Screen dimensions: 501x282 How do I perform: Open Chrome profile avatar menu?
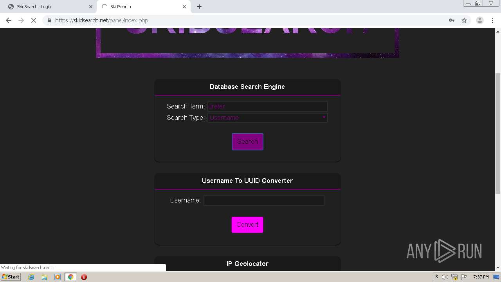click(479, 20)
